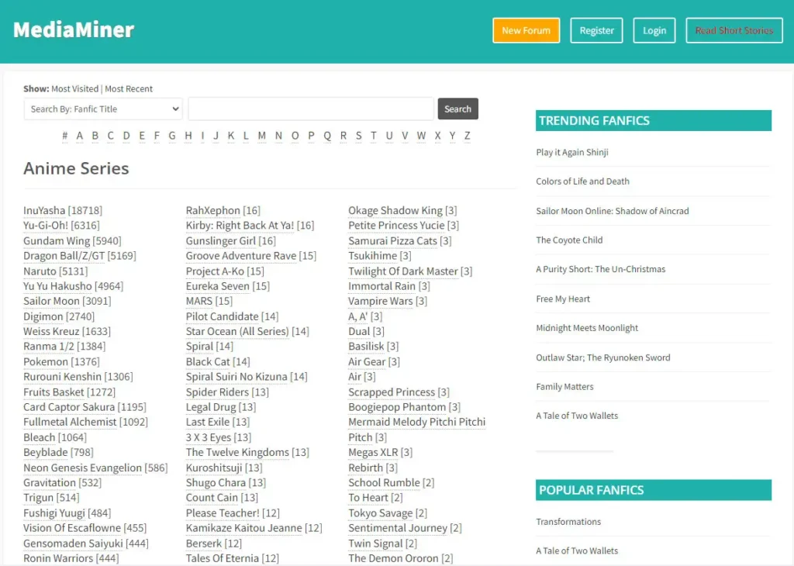Open popular fanfic Transformations

(x=568, y=522)
